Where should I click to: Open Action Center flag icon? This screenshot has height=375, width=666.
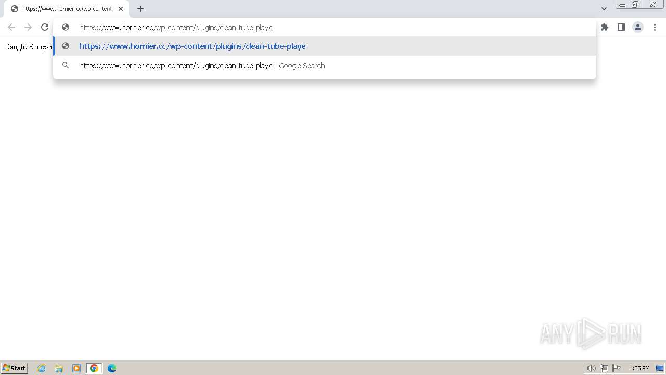617,368
